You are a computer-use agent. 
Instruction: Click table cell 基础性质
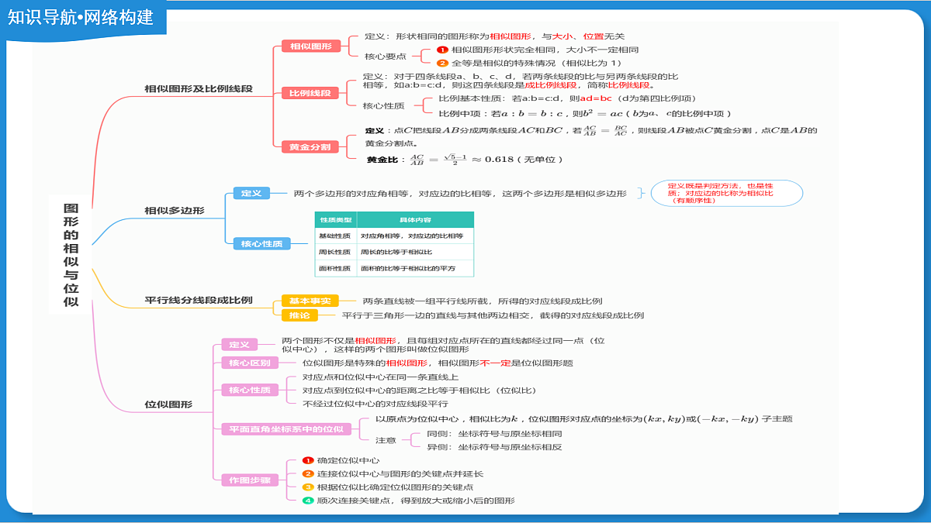[336, 236]
